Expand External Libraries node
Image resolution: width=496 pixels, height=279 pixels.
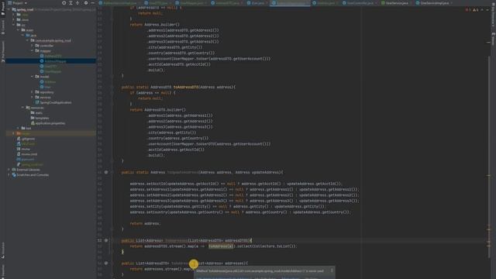9,170
